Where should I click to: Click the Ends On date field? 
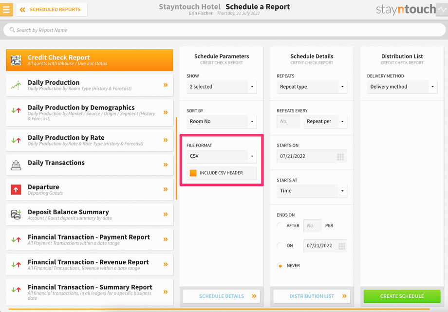[x=325, y=246]
